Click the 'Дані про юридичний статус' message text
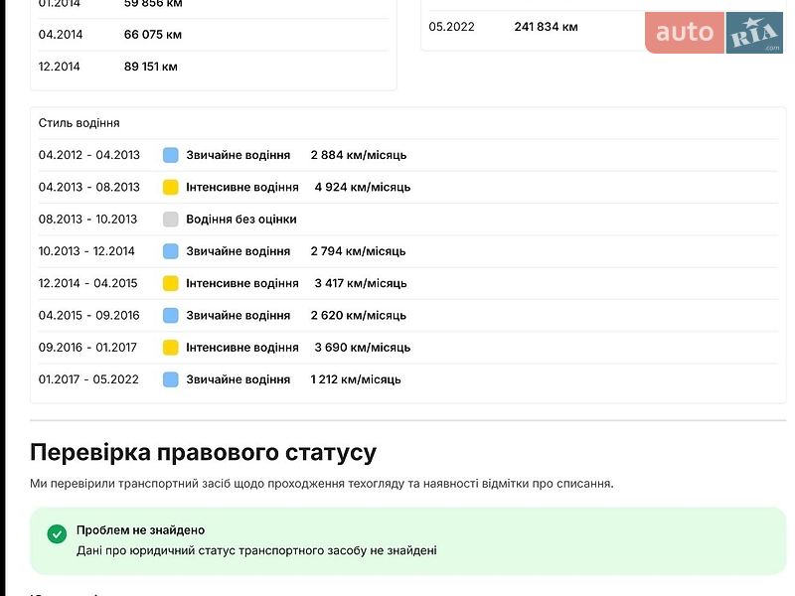Image resolution: width=795 pixels, height=596 pixels. click(256, 550)
